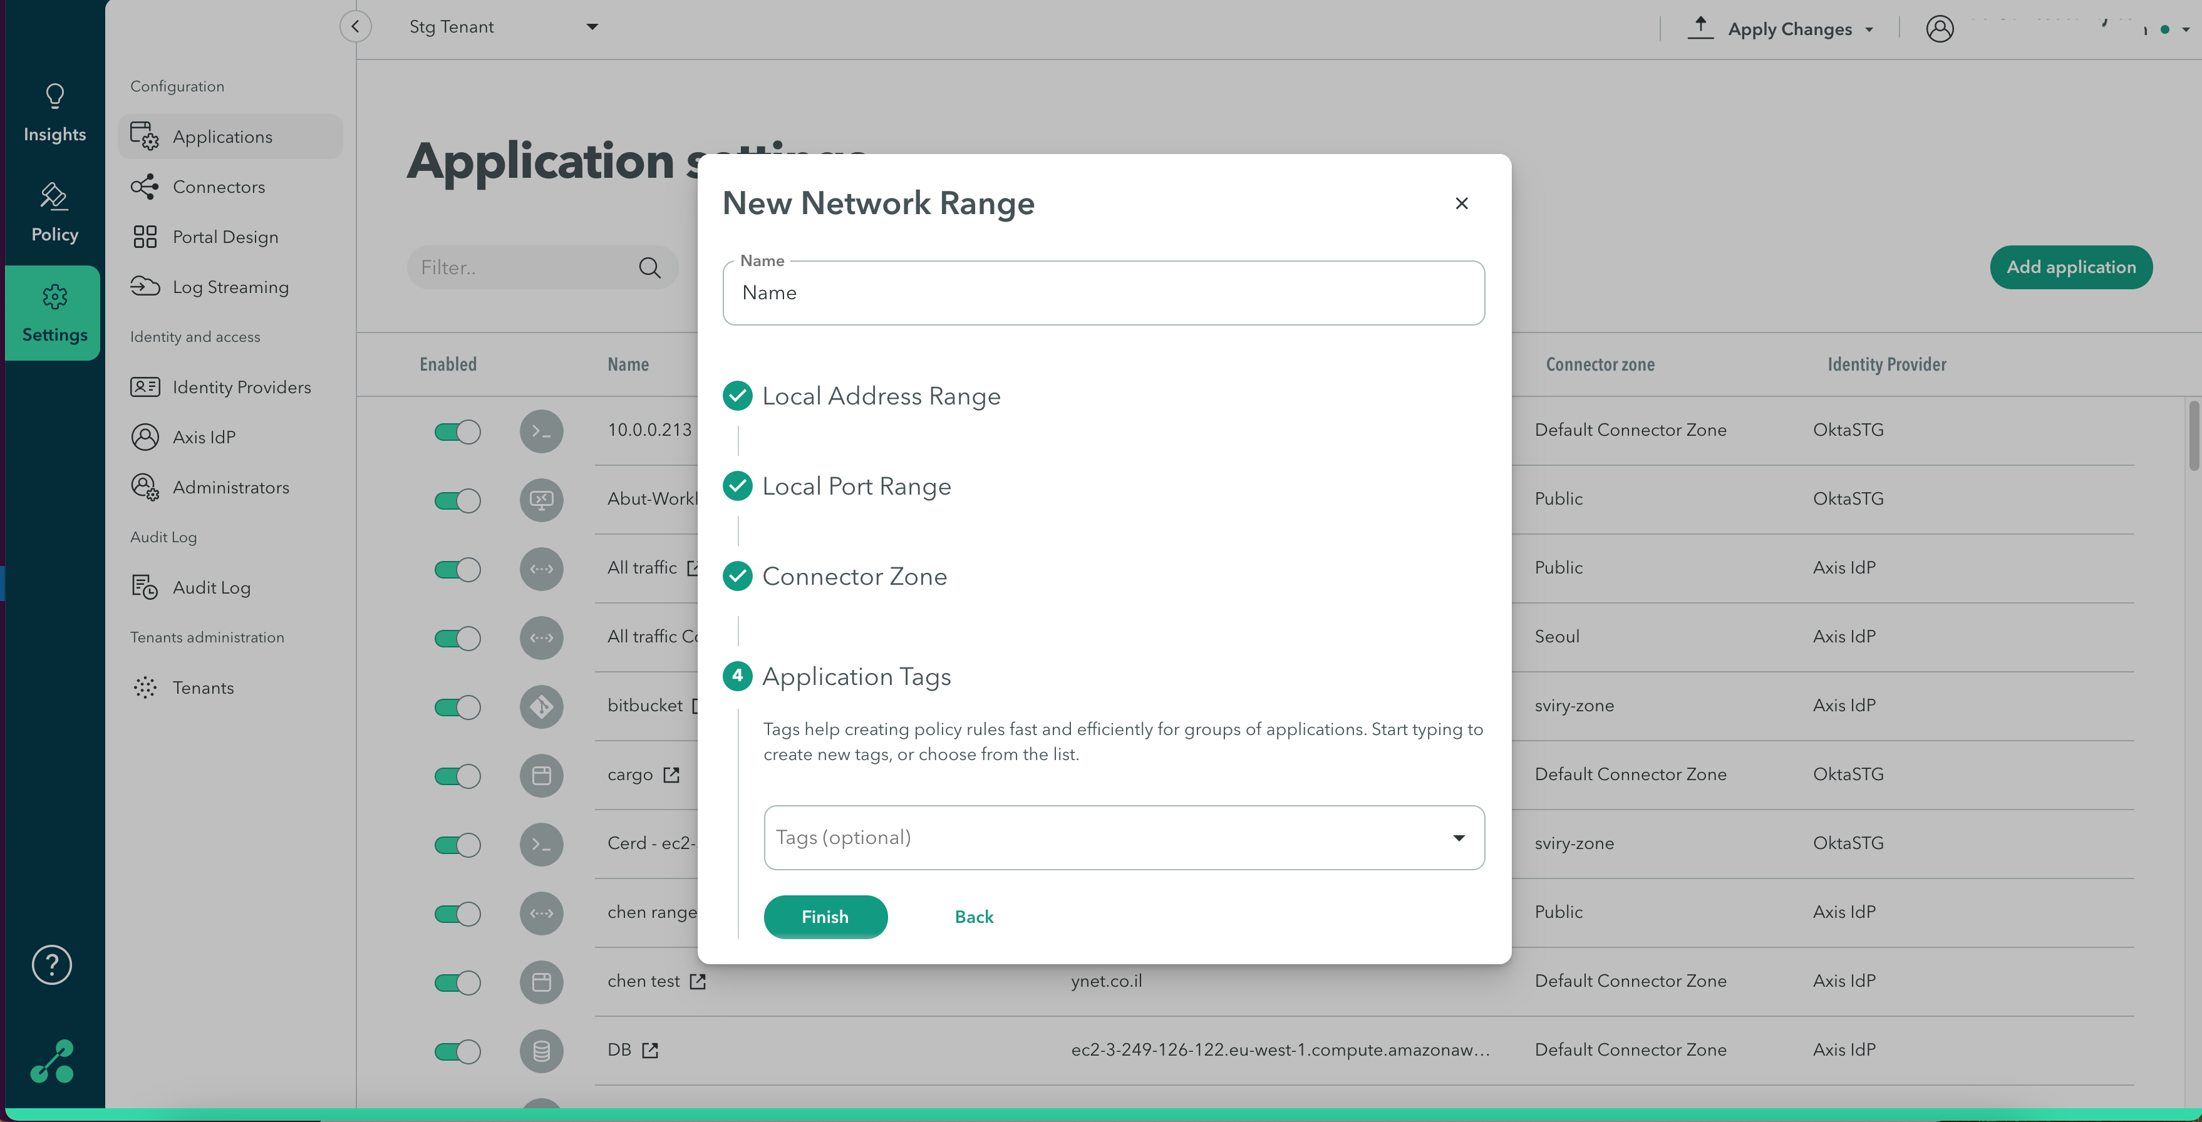Viewport: 2202px width, 1122px height.
Task: Collapse the sidebar with the back chevron
Action: 356,26
